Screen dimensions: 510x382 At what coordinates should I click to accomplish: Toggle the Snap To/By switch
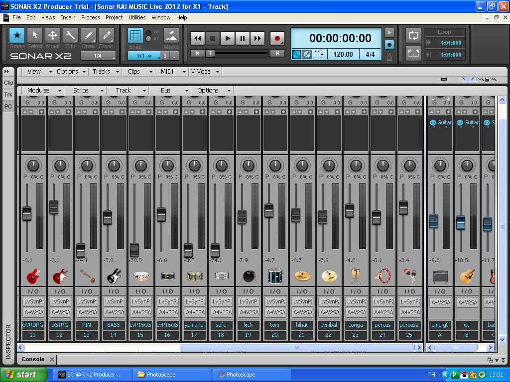(x=148, y=36)
